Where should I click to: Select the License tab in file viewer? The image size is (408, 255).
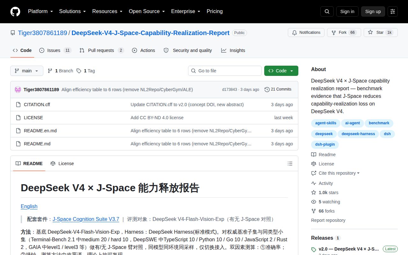click(62, 164)
